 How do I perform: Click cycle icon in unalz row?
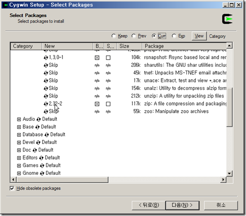[x=46, y=89]
